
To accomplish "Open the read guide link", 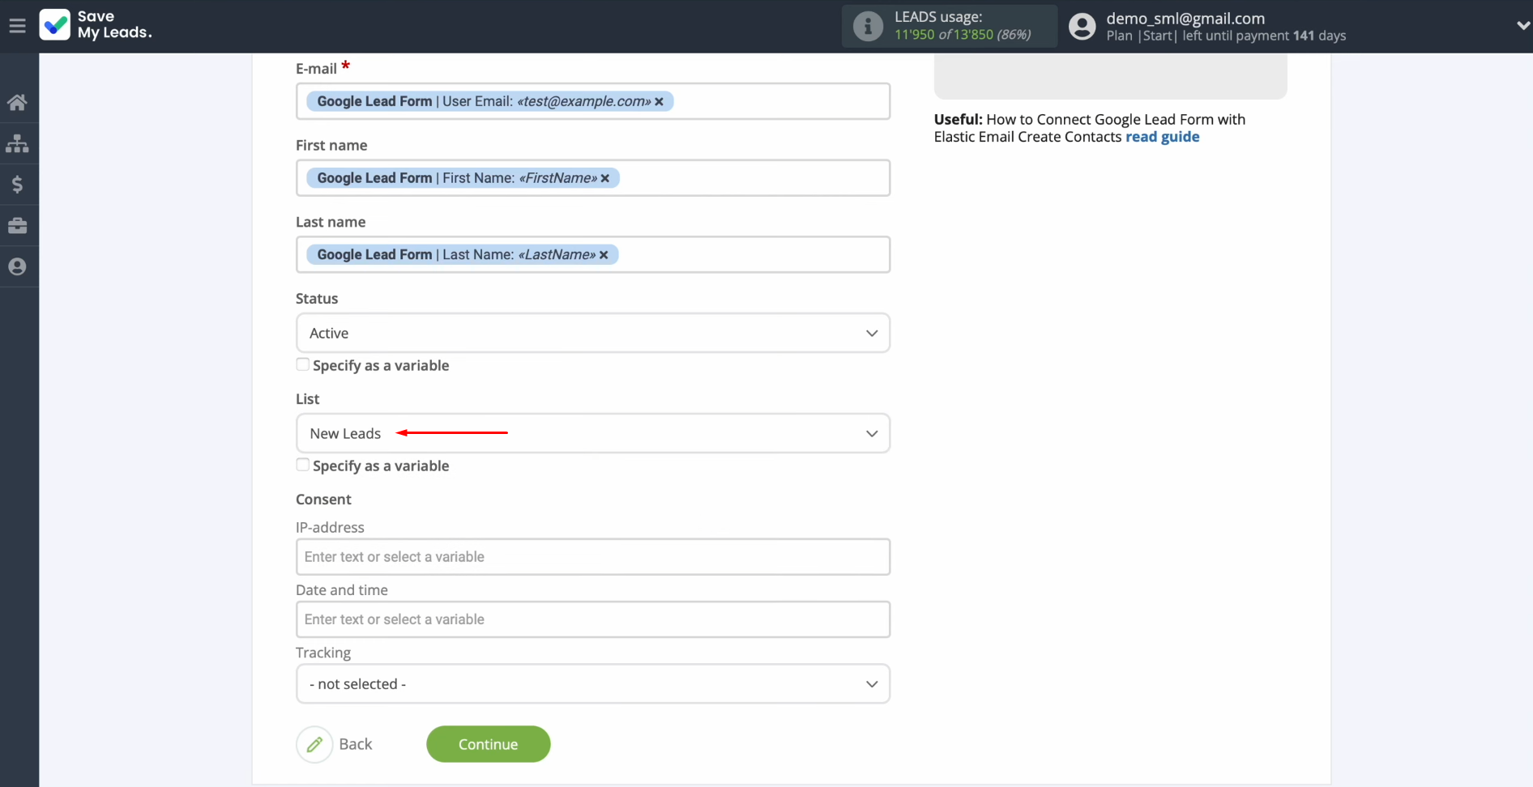I will [1163, 137].
